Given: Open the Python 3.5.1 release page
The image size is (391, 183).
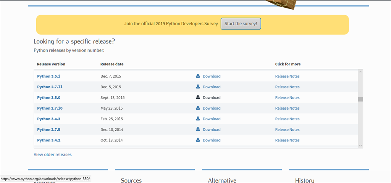Looking at the screenshot, I should pyautogui.click(x=48, y=76).
